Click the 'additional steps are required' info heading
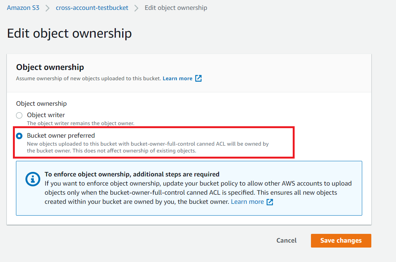Viewport: 396px width, 262px height. point(132,174)
